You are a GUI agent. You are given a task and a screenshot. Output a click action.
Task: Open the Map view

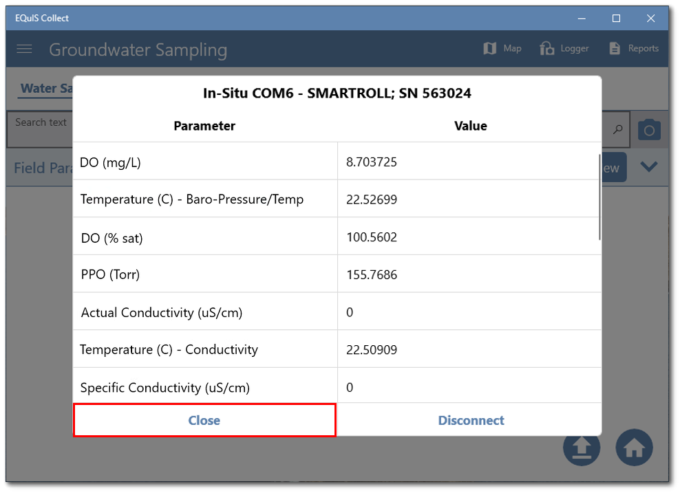coord(502,48)
